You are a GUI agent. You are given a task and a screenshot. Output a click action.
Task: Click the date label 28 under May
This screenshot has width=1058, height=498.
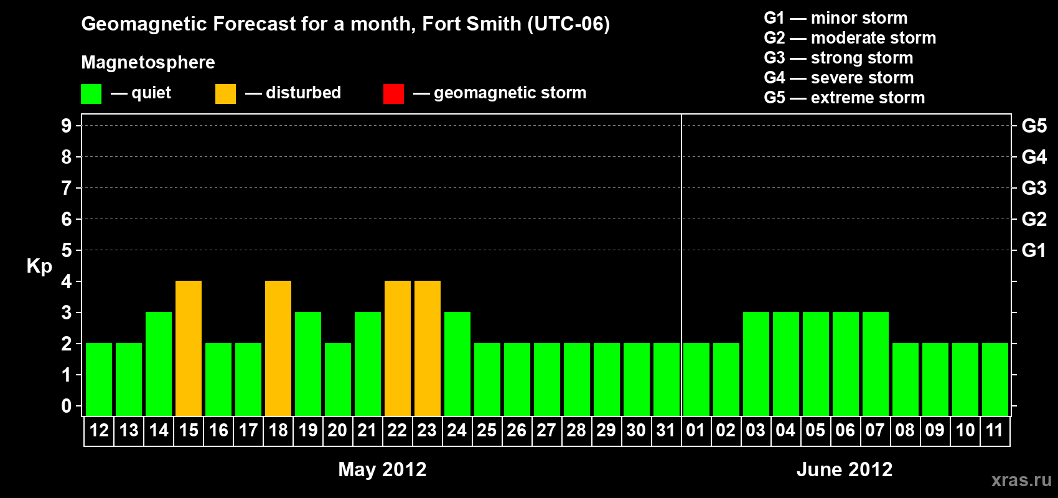577,431
